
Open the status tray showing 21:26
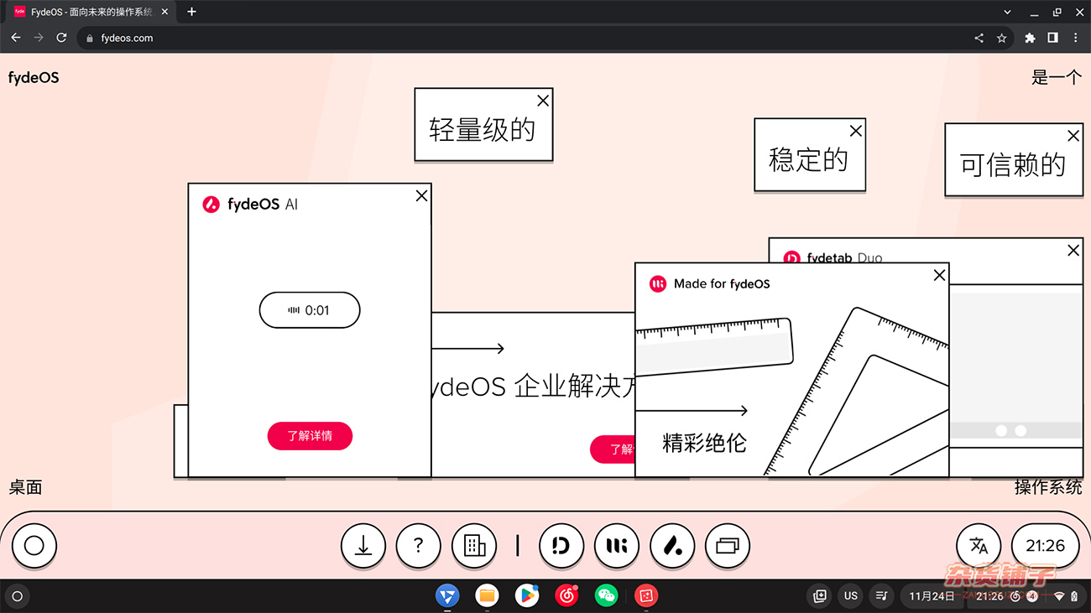pos(1026,595)
